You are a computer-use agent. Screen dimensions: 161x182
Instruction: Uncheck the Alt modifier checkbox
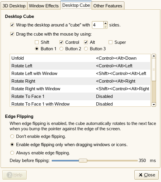[86, 42]
